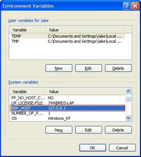The image size is (141, 157).
Task: Close the Environment Variables dialog
Action: coord(135,5)
